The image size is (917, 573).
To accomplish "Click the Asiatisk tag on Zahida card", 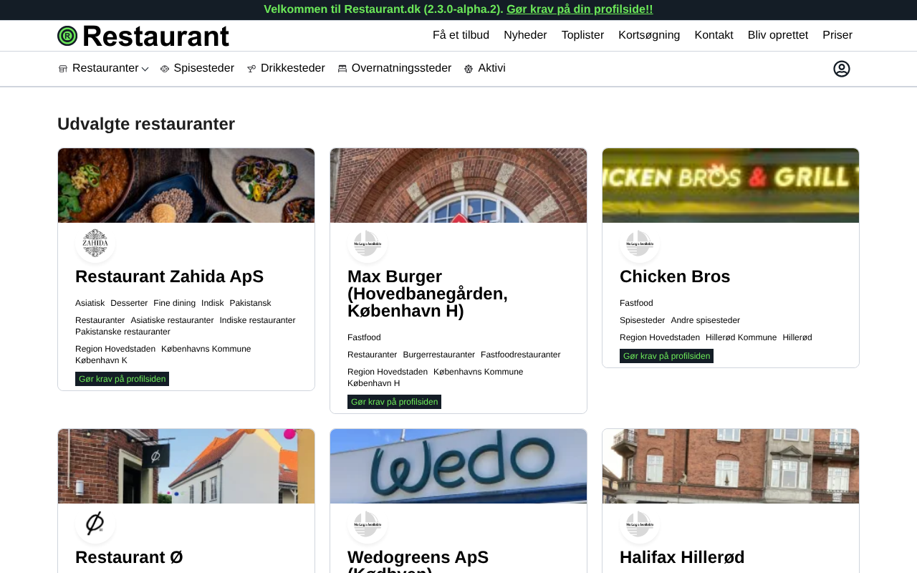I will click(90, 303).
